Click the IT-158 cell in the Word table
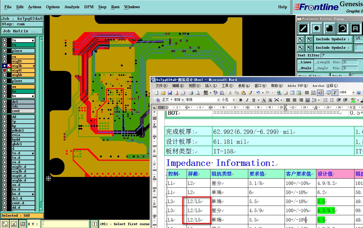This screenshot has height=228, width=363. click(x=283, y=151)
